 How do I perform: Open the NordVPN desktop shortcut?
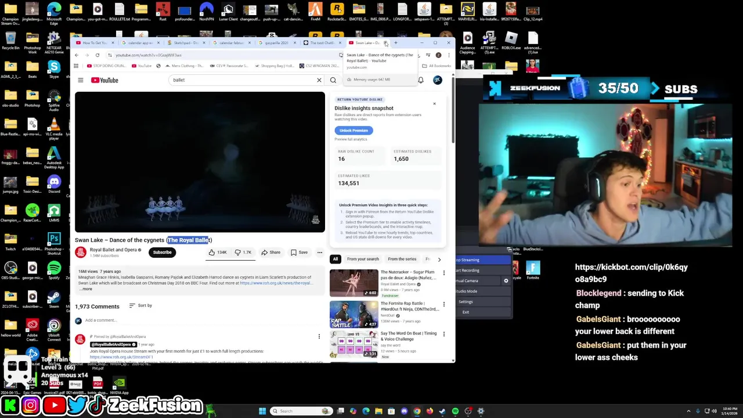(x=206, y=12)
